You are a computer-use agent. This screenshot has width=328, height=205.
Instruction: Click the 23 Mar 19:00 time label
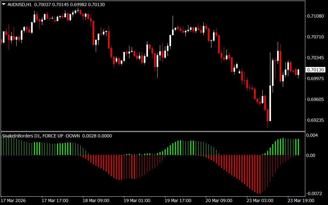pyautogui.click(x=301, y=201)
